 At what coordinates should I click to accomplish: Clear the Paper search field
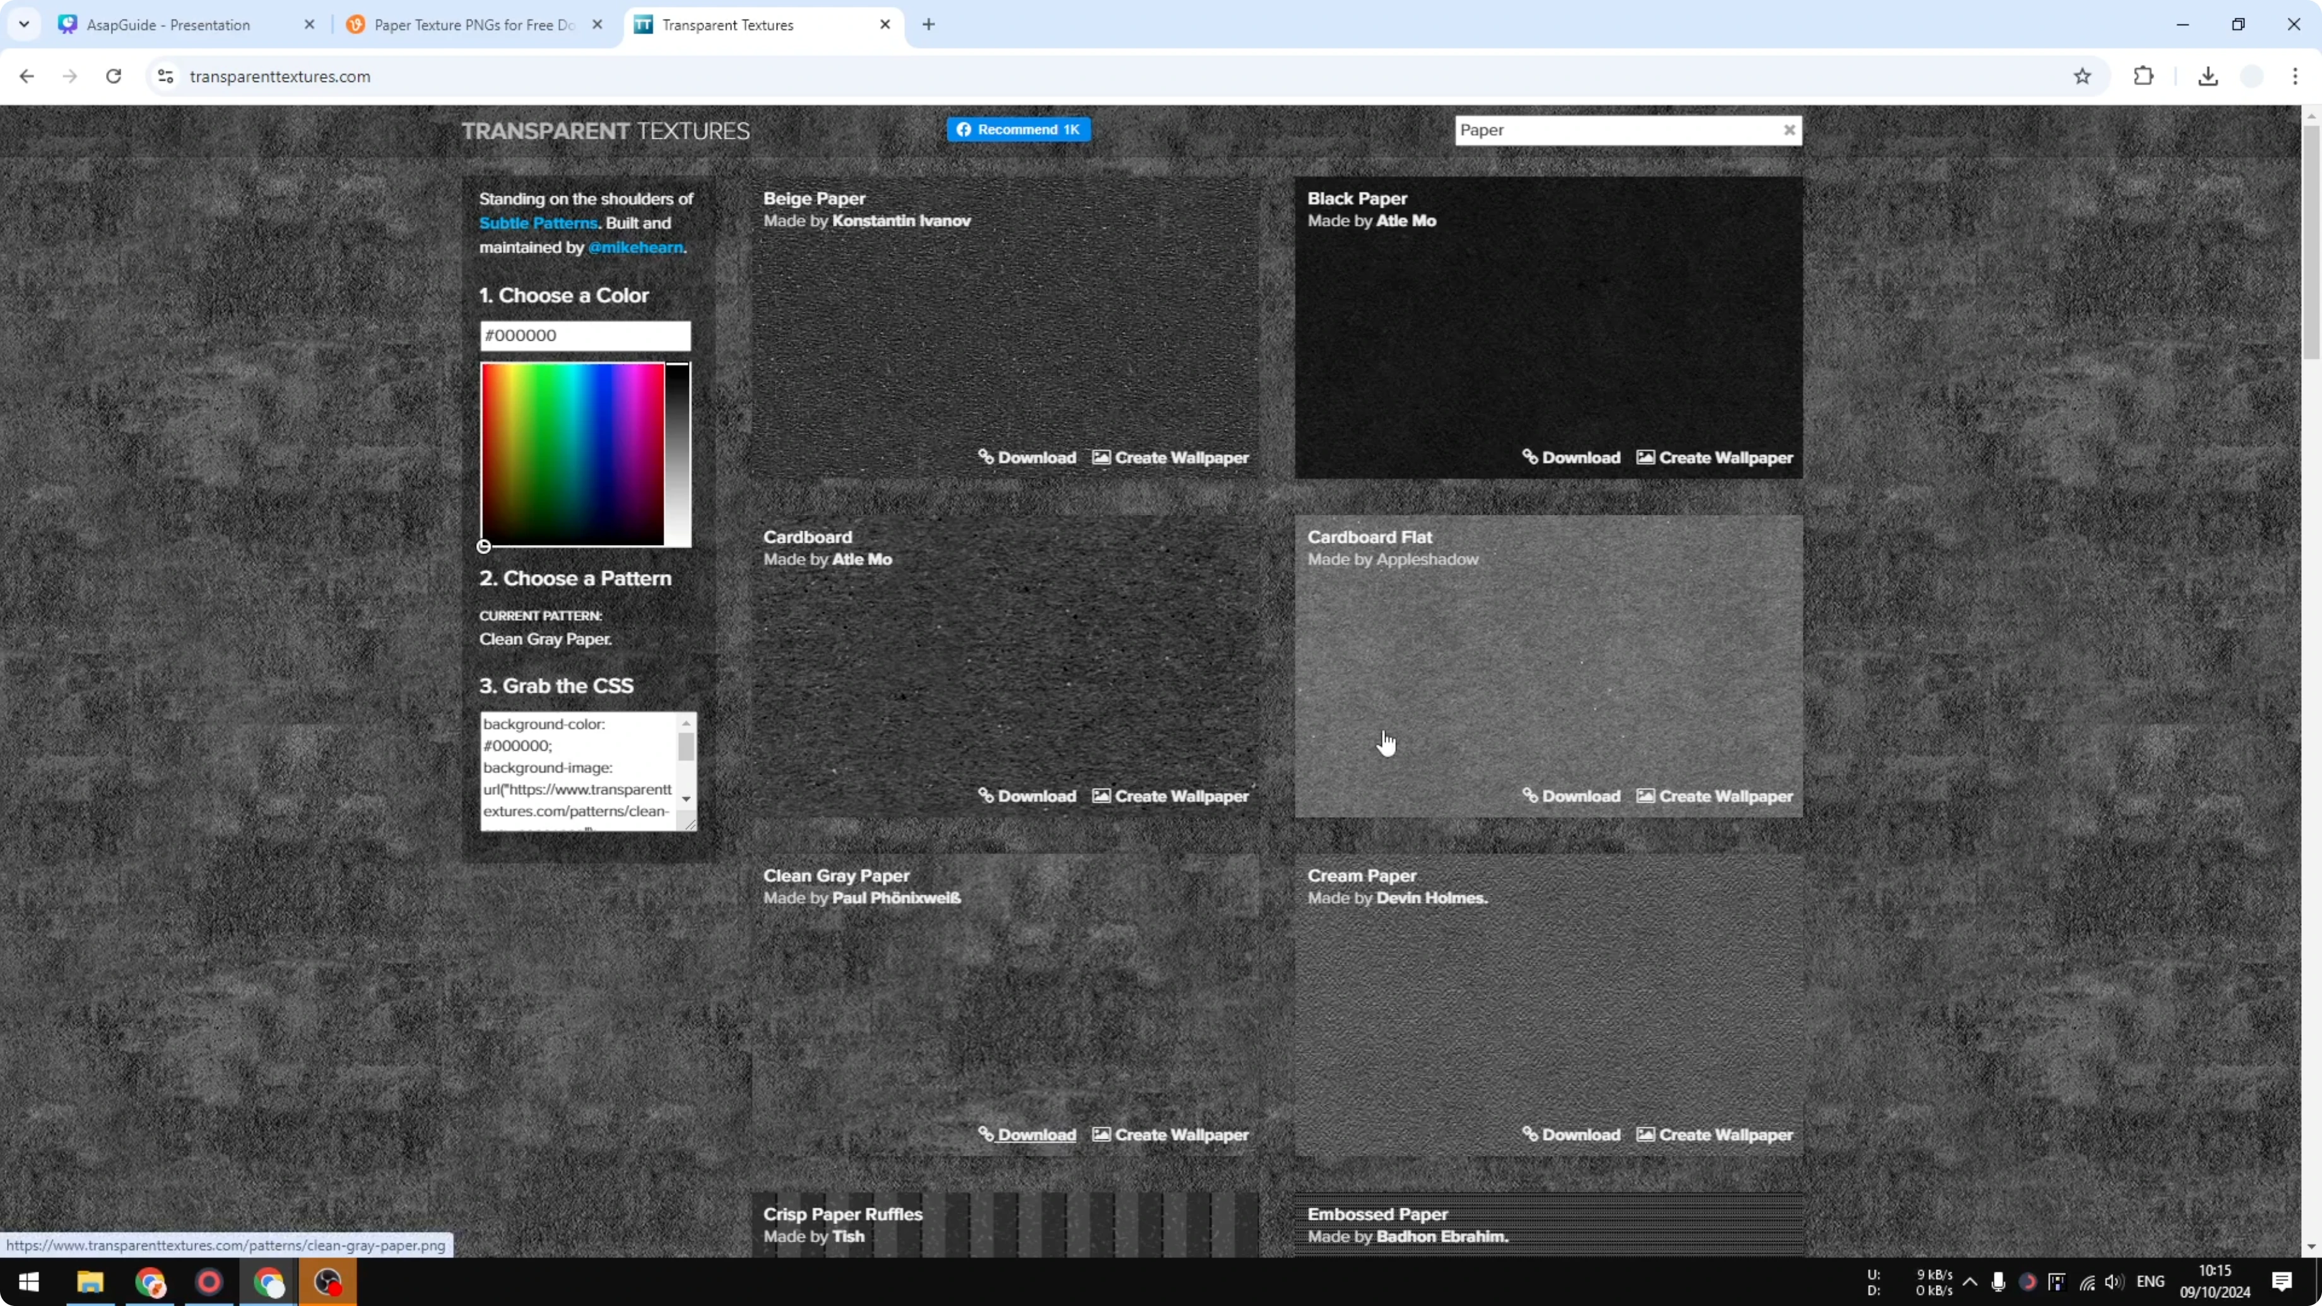[1789, 130]
